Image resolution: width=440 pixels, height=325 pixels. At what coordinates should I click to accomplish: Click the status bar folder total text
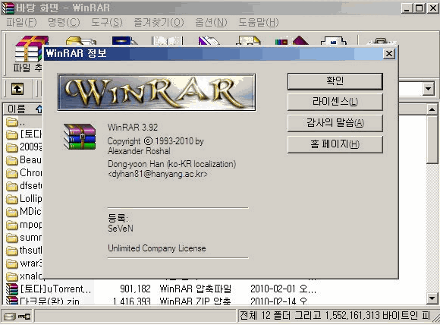point(335,316)
